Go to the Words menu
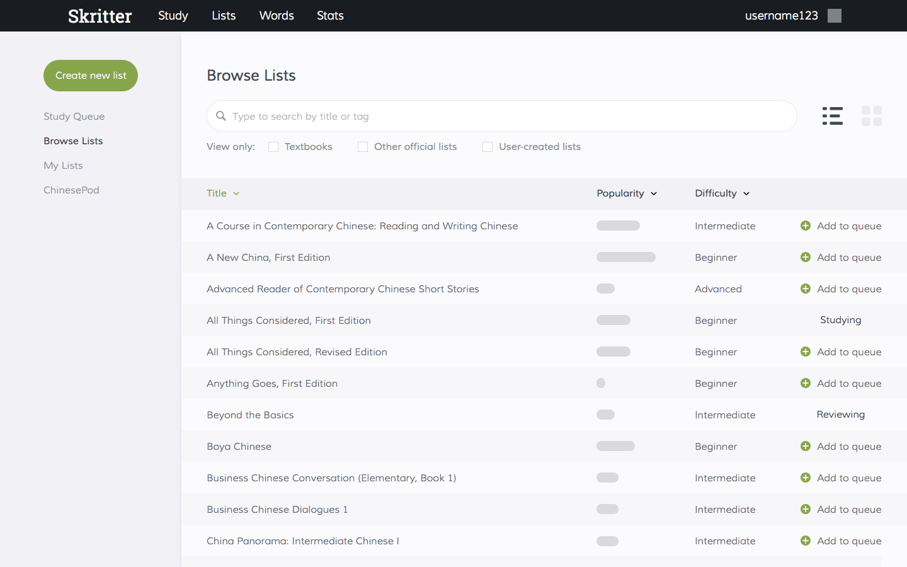 pos(277,16)
